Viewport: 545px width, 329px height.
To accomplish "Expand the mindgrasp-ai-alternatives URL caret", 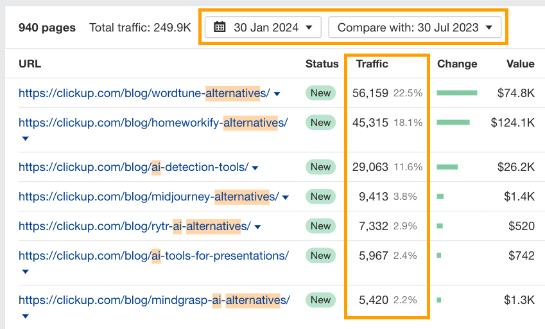I will tap(25, 316).
